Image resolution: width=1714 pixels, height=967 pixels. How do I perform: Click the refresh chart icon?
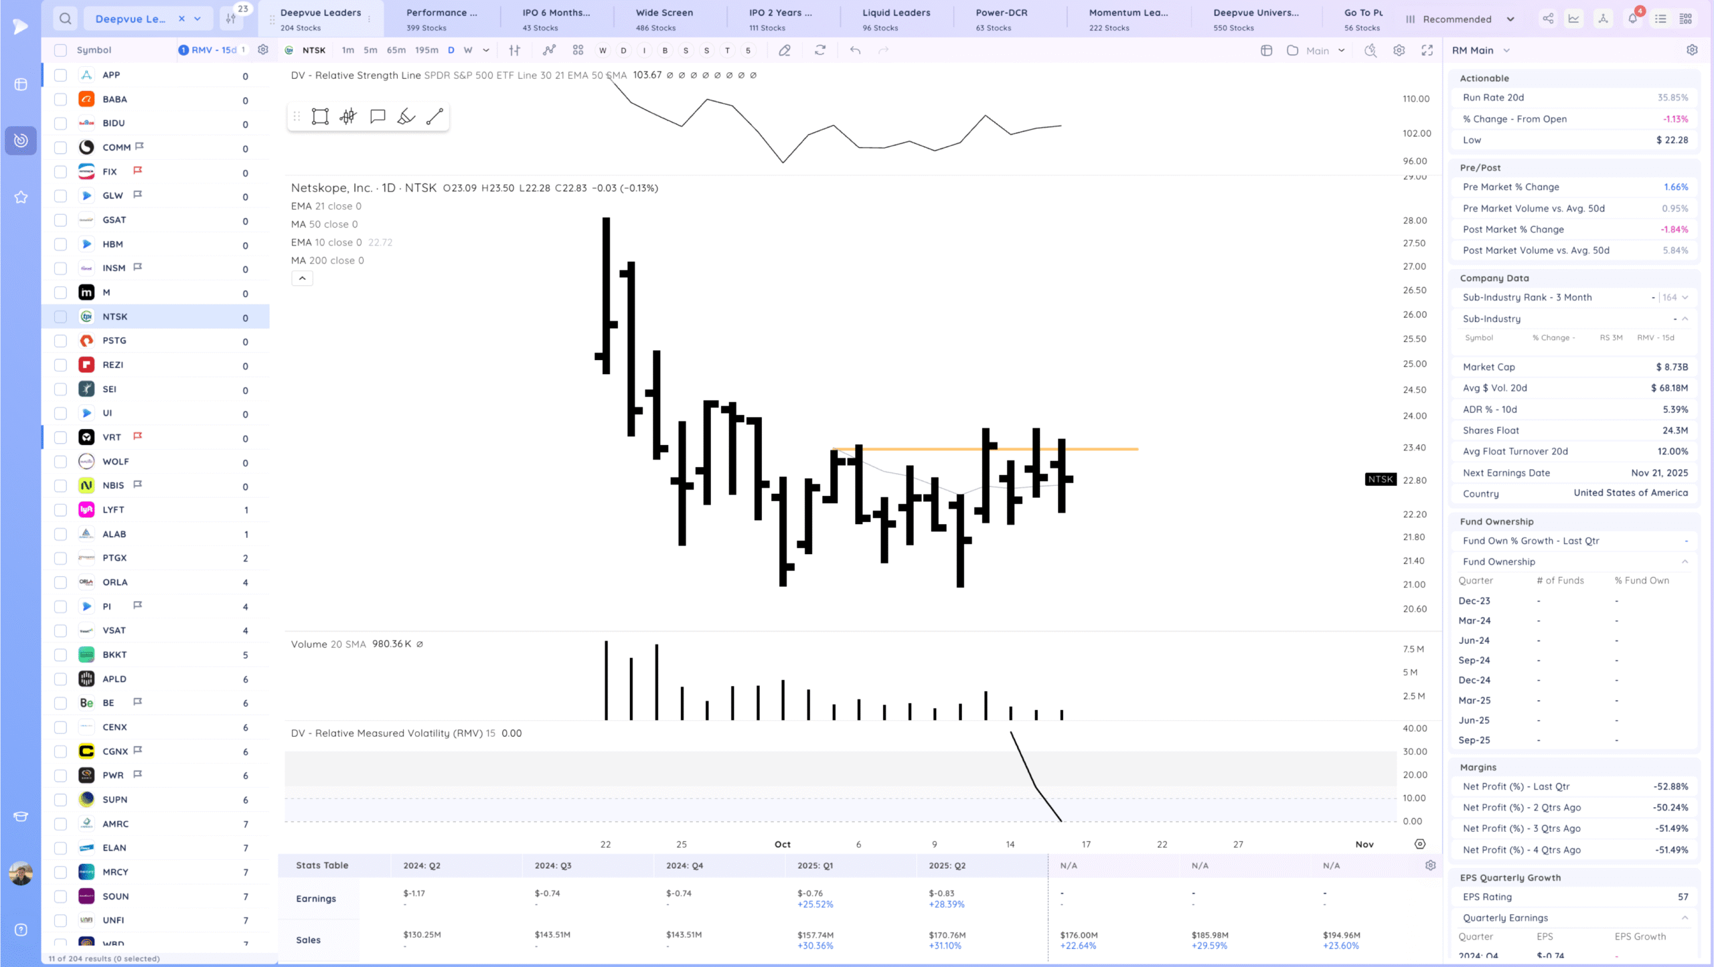point(820,50)
